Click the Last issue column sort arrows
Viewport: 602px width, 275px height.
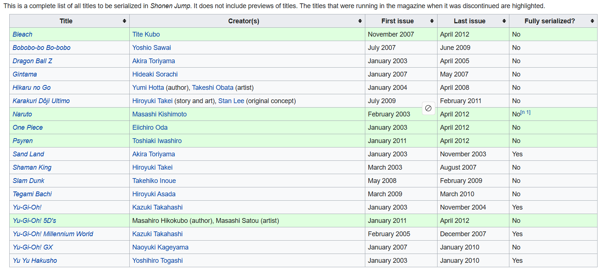pos(504,21)
